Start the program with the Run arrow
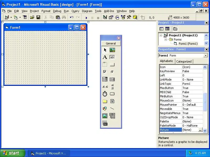 click(86, 18)
